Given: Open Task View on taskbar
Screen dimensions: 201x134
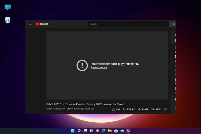Looking at the screenshot, I should point(85,131).
